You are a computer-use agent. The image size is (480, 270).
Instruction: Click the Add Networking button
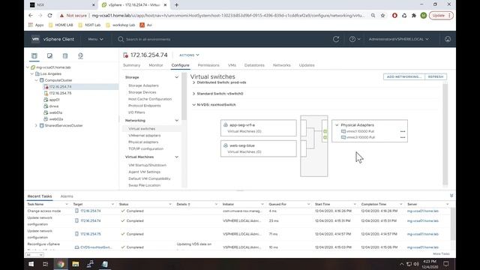[x=404, y=76]
